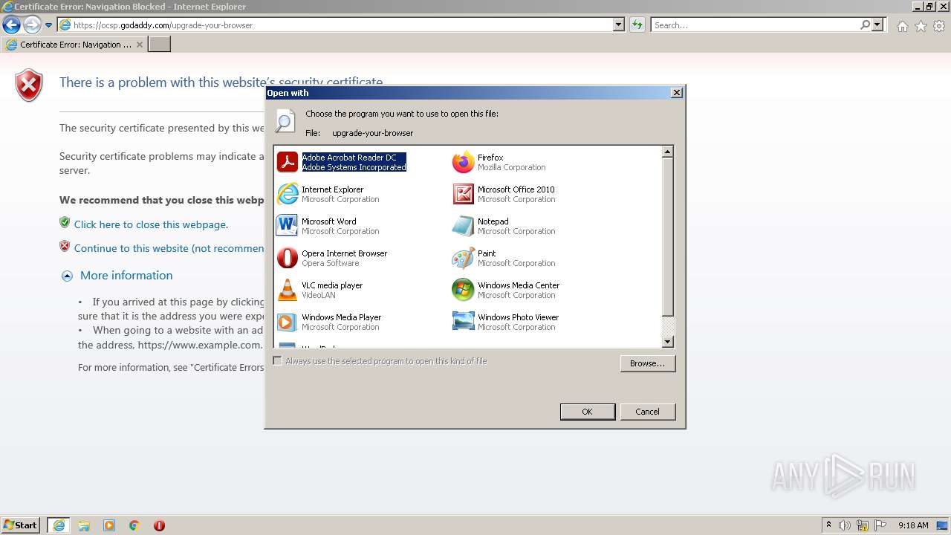Toggle Always use the selected program checkbox
Screen dimensions: 951x535
(x=278, y=361)
